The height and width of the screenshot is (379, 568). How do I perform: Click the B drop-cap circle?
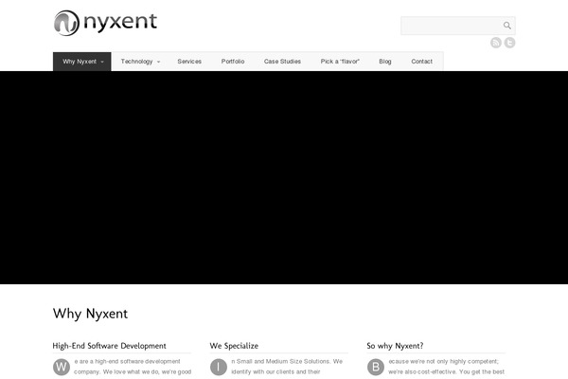pyautogui.click(x=376, y=367)
